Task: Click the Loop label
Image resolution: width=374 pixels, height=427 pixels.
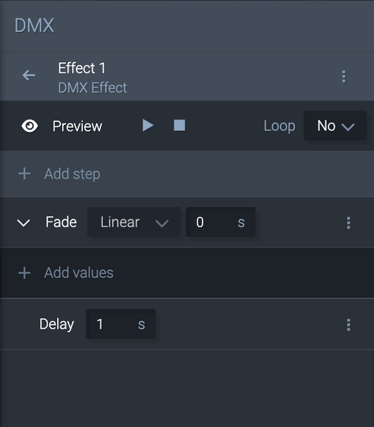Action: coord(279,126)
